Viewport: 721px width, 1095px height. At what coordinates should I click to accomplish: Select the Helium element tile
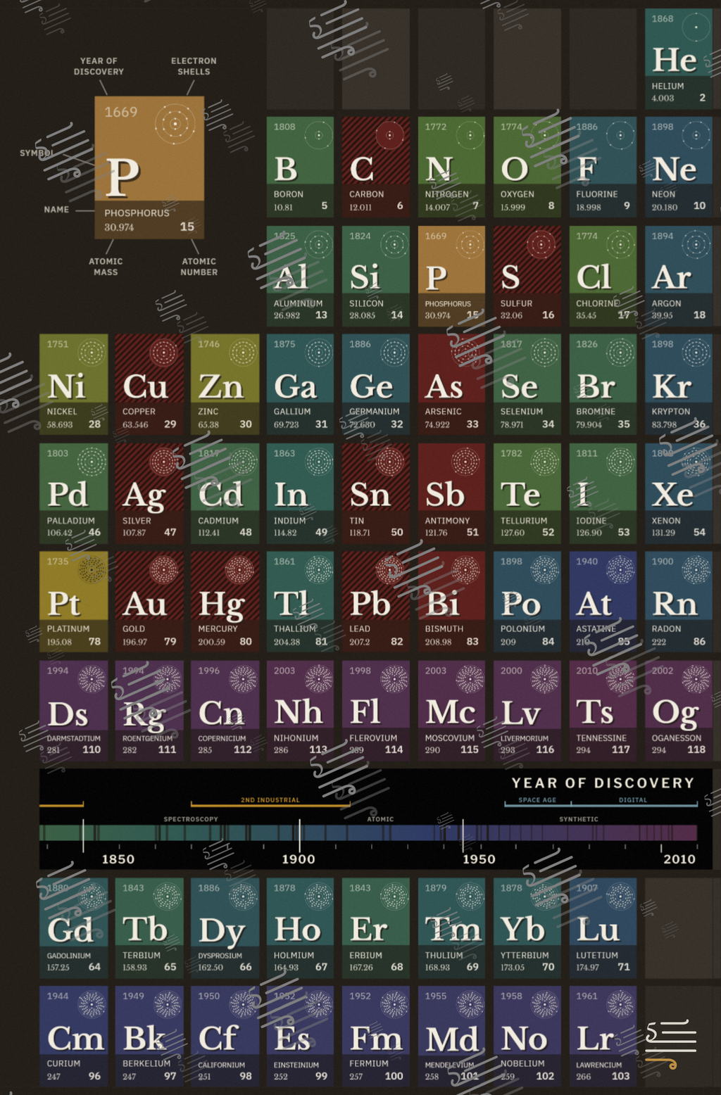(x=678, y=58)
